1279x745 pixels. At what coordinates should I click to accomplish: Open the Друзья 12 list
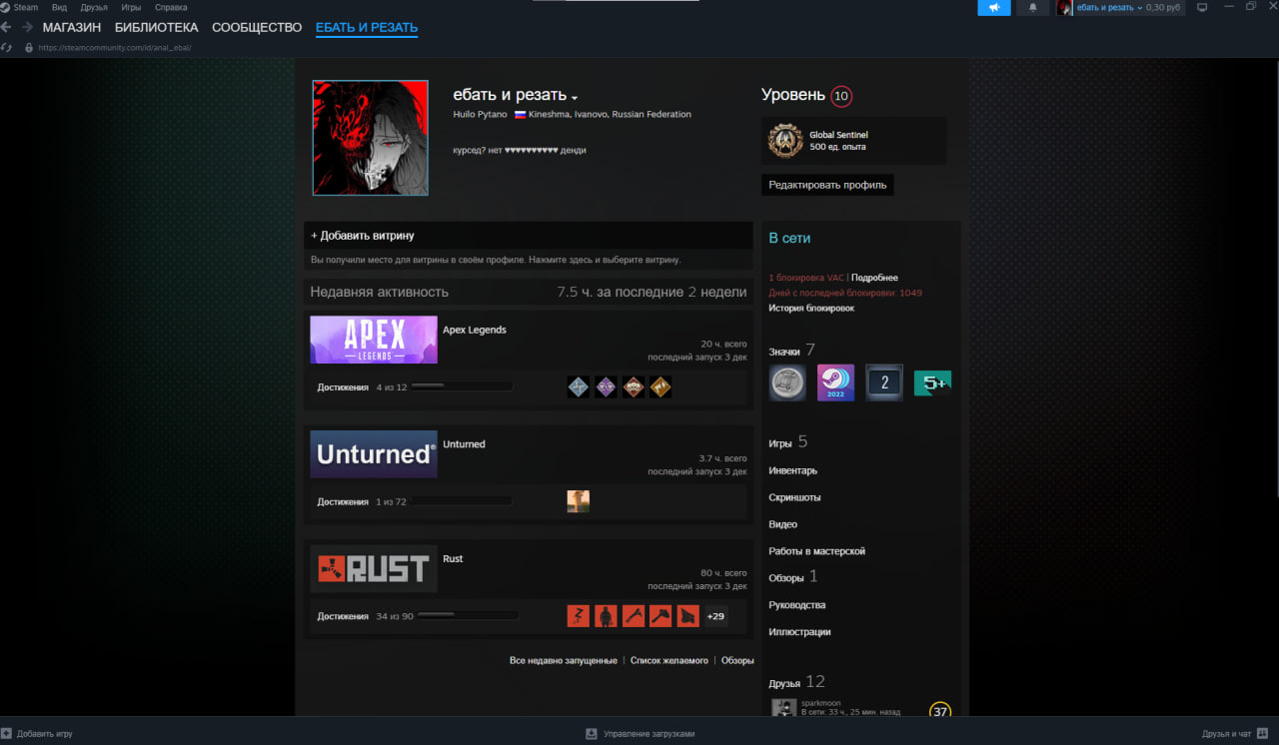[x=796, y=682]
